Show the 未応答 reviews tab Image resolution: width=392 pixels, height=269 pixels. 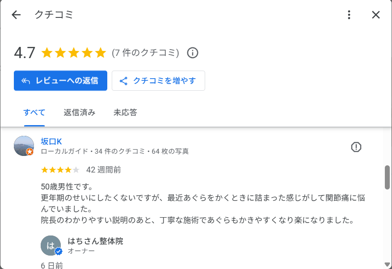point(125,113)
